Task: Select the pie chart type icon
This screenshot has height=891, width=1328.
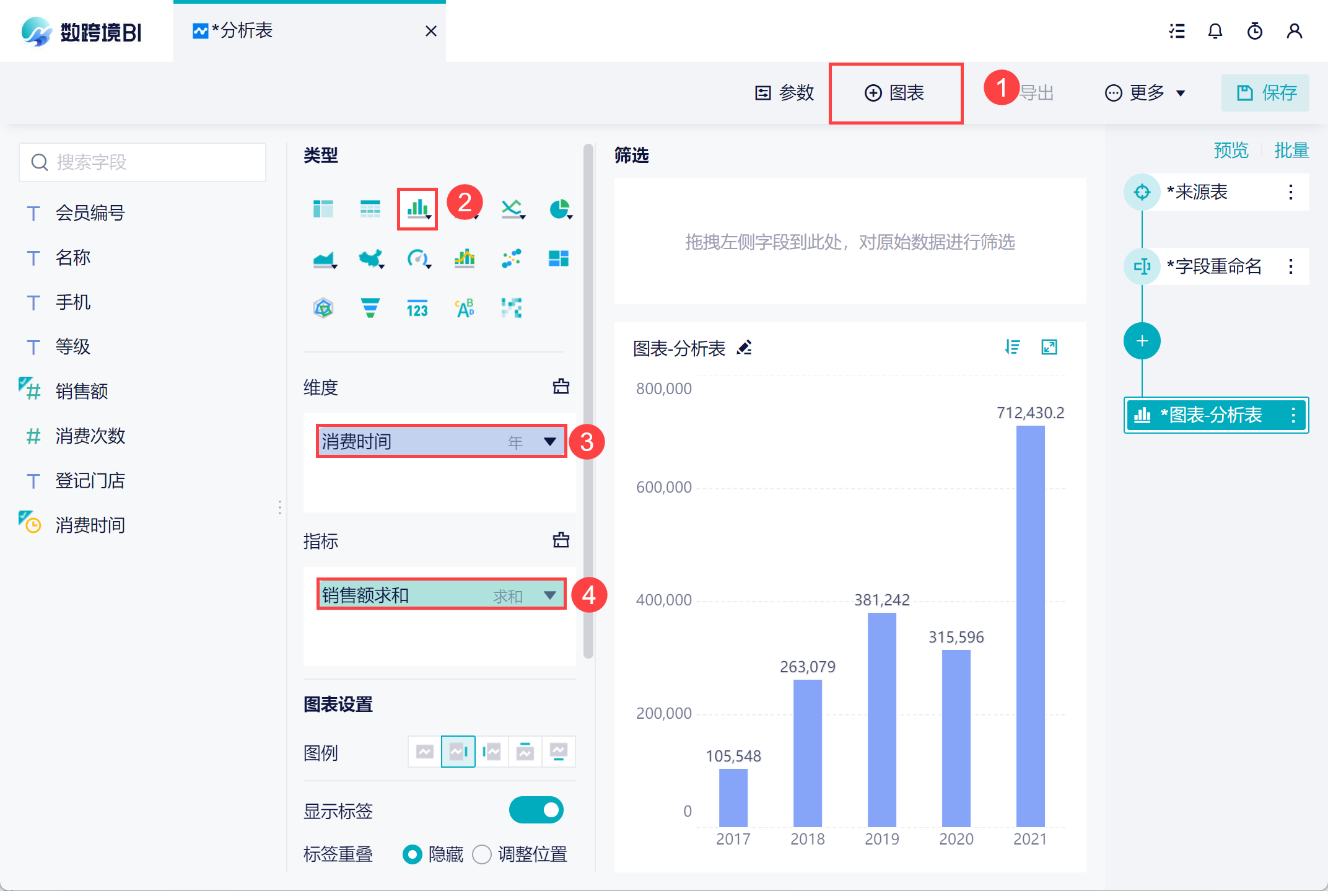Action: point(559,209)
